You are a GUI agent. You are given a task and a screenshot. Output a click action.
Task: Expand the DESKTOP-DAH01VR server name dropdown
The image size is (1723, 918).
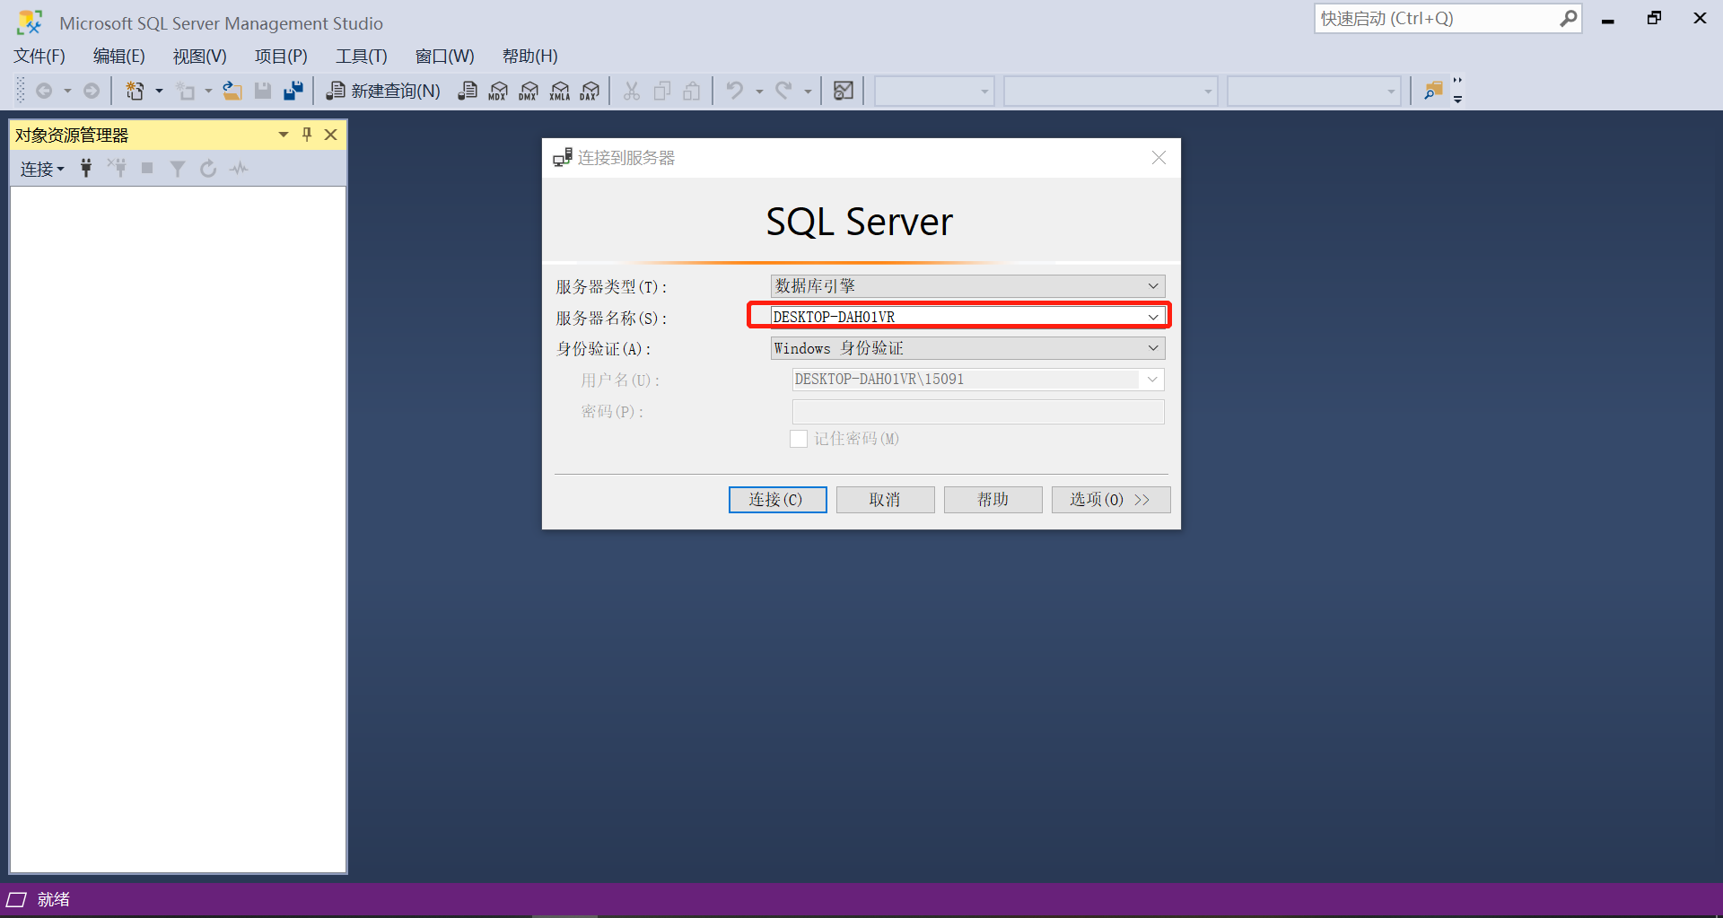pos(1153,316)
